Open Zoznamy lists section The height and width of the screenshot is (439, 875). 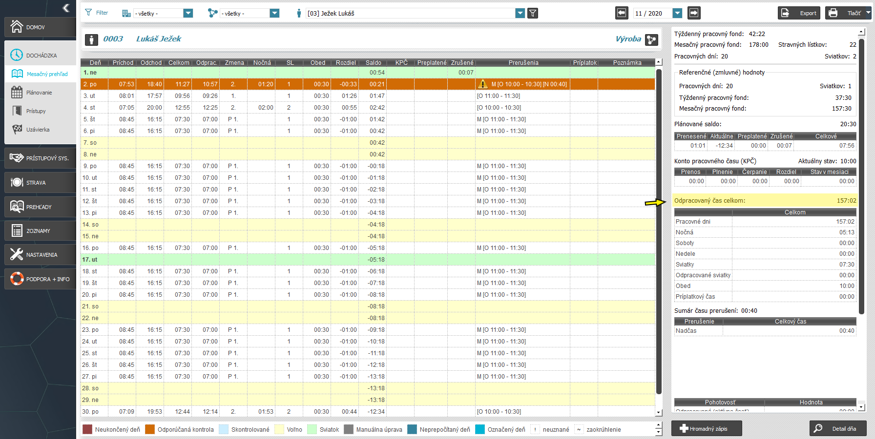40,230
